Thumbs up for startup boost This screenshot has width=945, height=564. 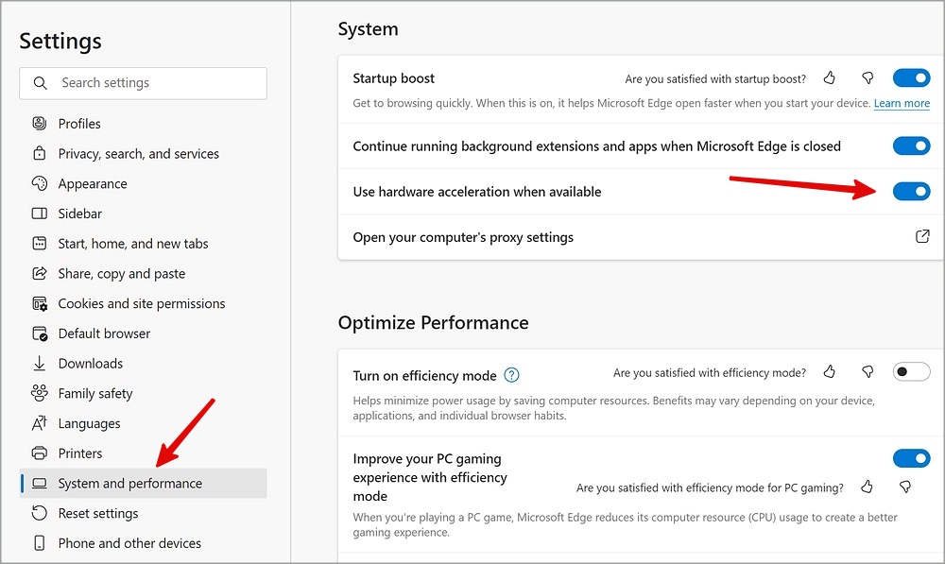click(x=830, y=77)
